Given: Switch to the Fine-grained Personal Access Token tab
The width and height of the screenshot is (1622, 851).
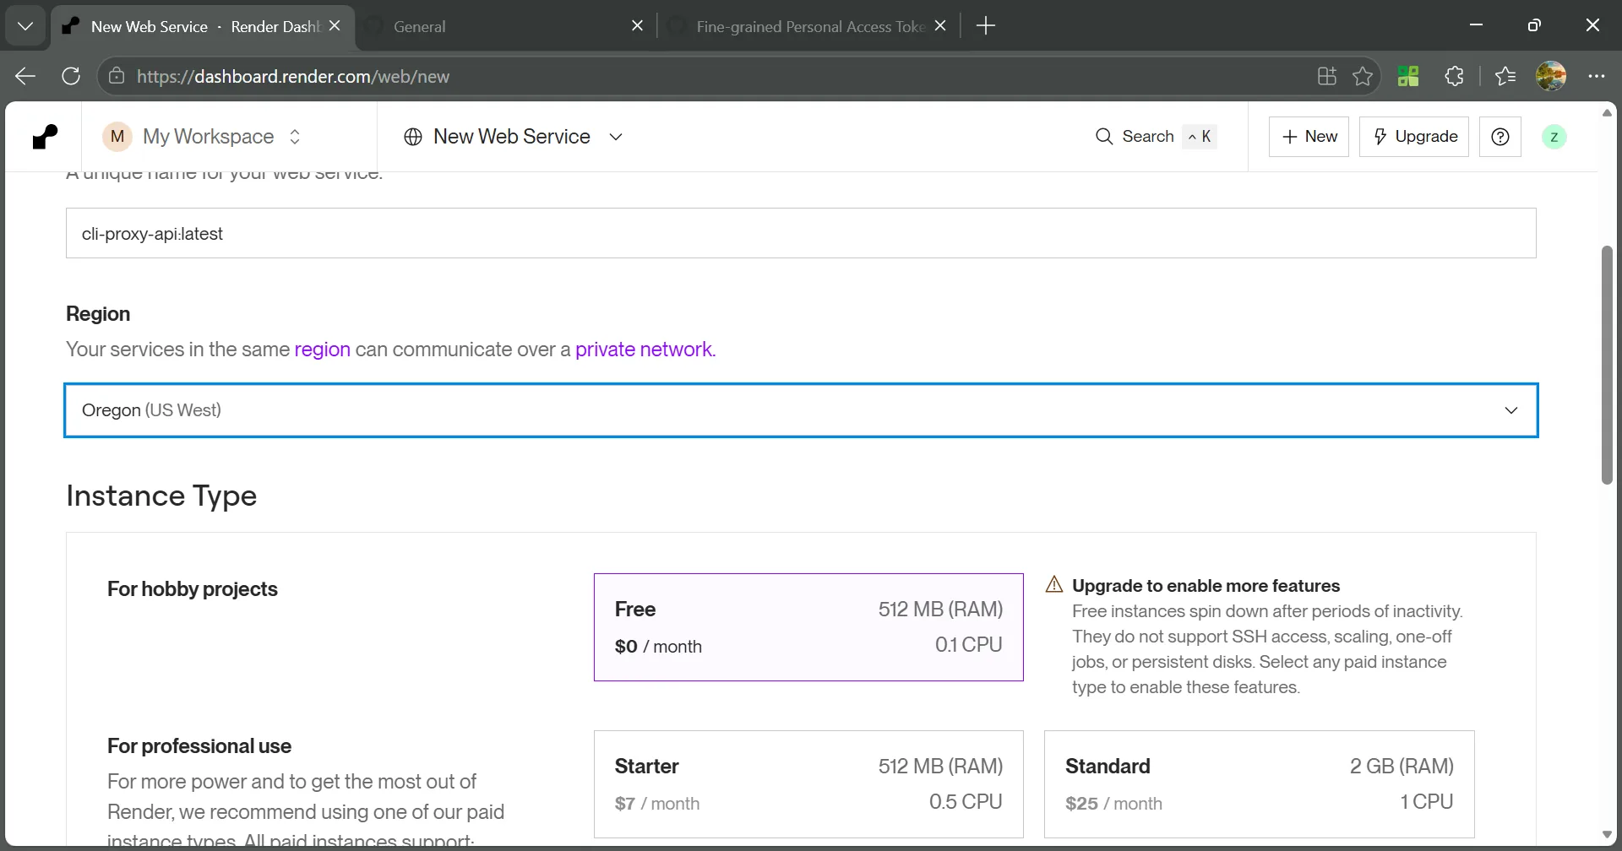Looking at the screenshot, I should [x=809, y=26].
